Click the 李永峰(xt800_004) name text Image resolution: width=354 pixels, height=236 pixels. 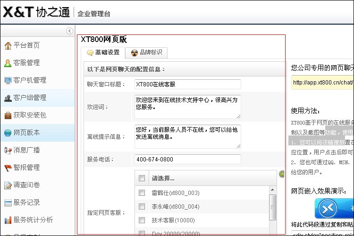tap(176, 206)
